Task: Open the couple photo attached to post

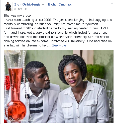Action: point(59,86)
